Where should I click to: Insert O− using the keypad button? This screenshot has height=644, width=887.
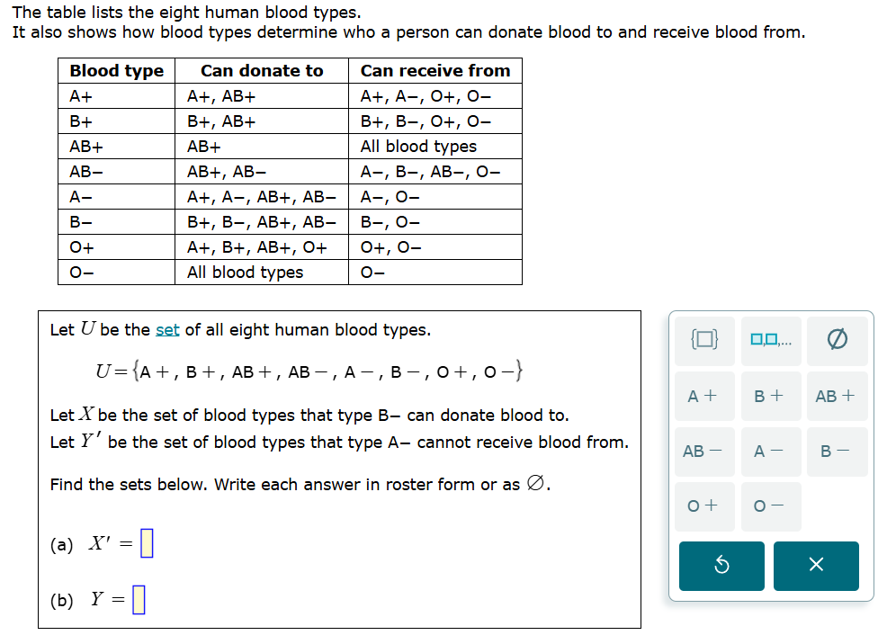tap(771, 505)
